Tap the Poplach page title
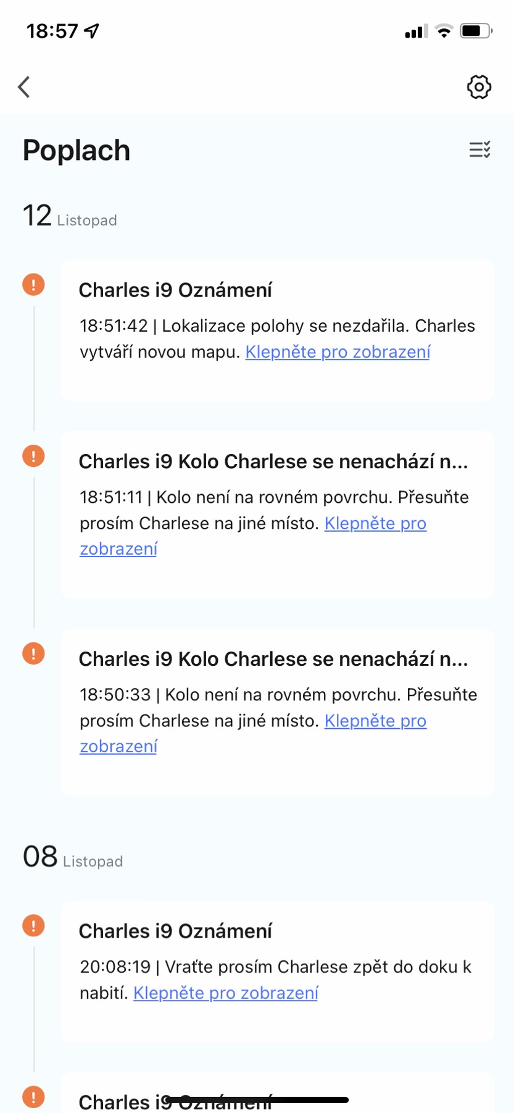Image resolution: width=514 pixels, height=1113 pixels. coord(77,151)
